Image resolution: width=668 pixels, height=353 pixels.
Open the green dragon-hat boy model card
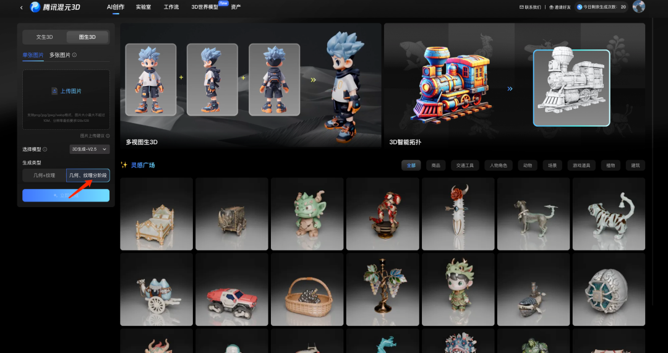click(458, 289)
